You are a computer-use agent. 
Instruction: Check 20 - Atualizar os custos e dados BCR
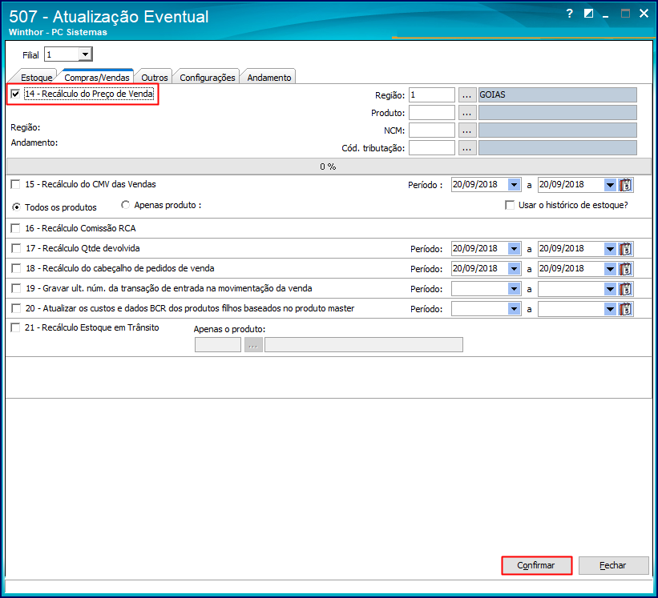tap(15, 309)
